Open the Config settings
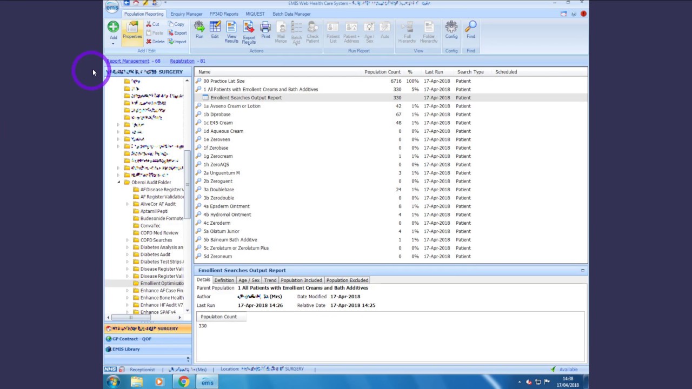692x389 pixels. click(x=451, y=30)
